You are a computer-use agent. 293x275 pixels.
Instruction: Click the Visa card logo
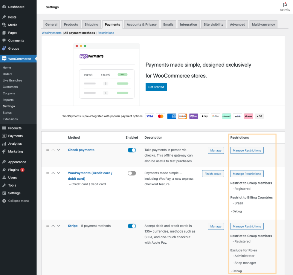(150, 116)
